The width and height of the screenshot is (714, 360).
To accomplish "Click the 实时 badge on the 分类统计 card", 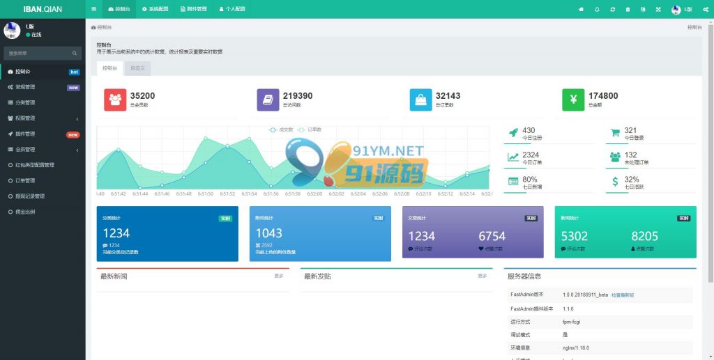I will coord(226,219).
